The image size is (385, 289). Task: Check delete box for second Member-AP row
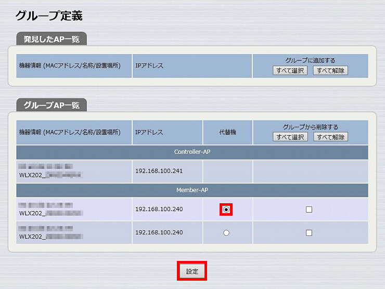click(309, 232)
